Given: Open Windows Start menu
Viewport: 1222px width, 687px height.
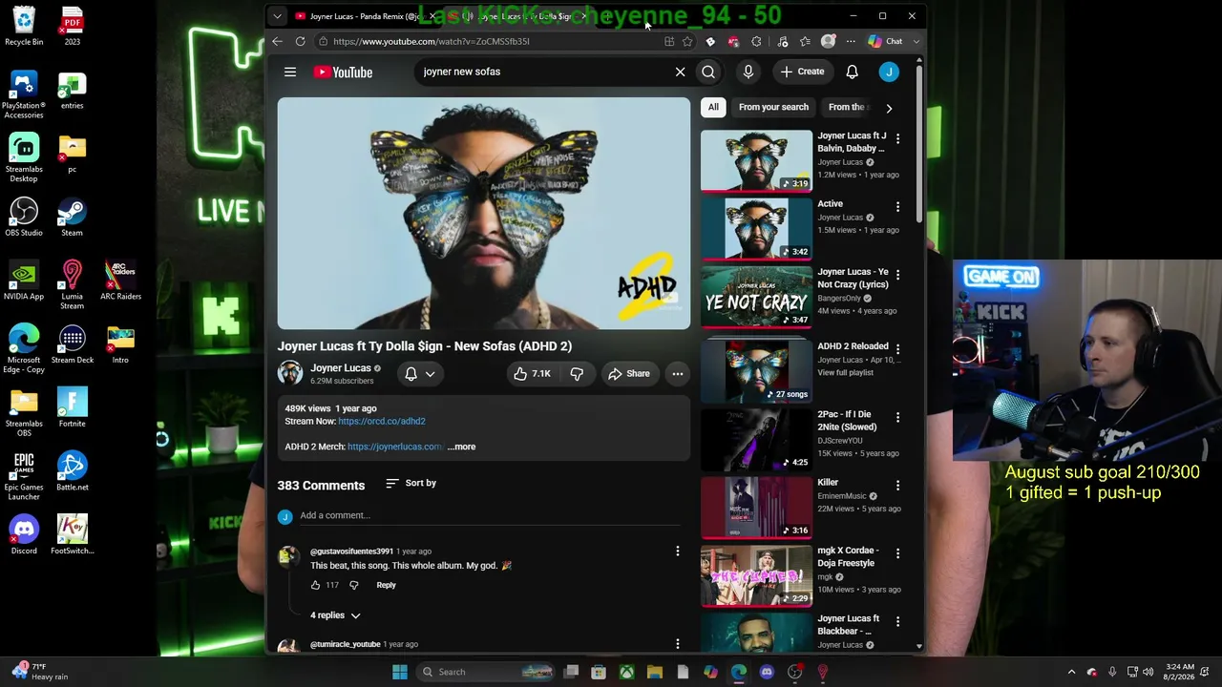Looking at the screenshot, I should (x=400, y=672).
